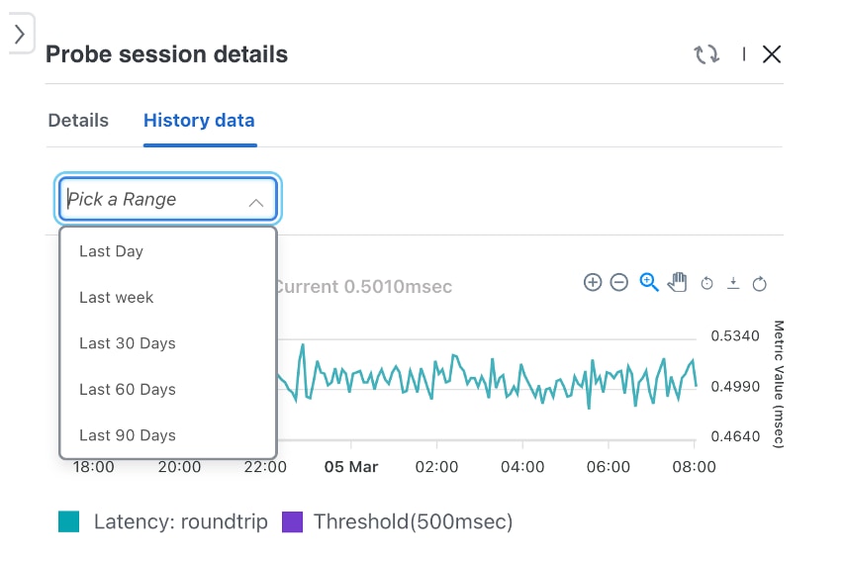
Task: Click the chart refresh icon at far right
Action: click(760, 284)
